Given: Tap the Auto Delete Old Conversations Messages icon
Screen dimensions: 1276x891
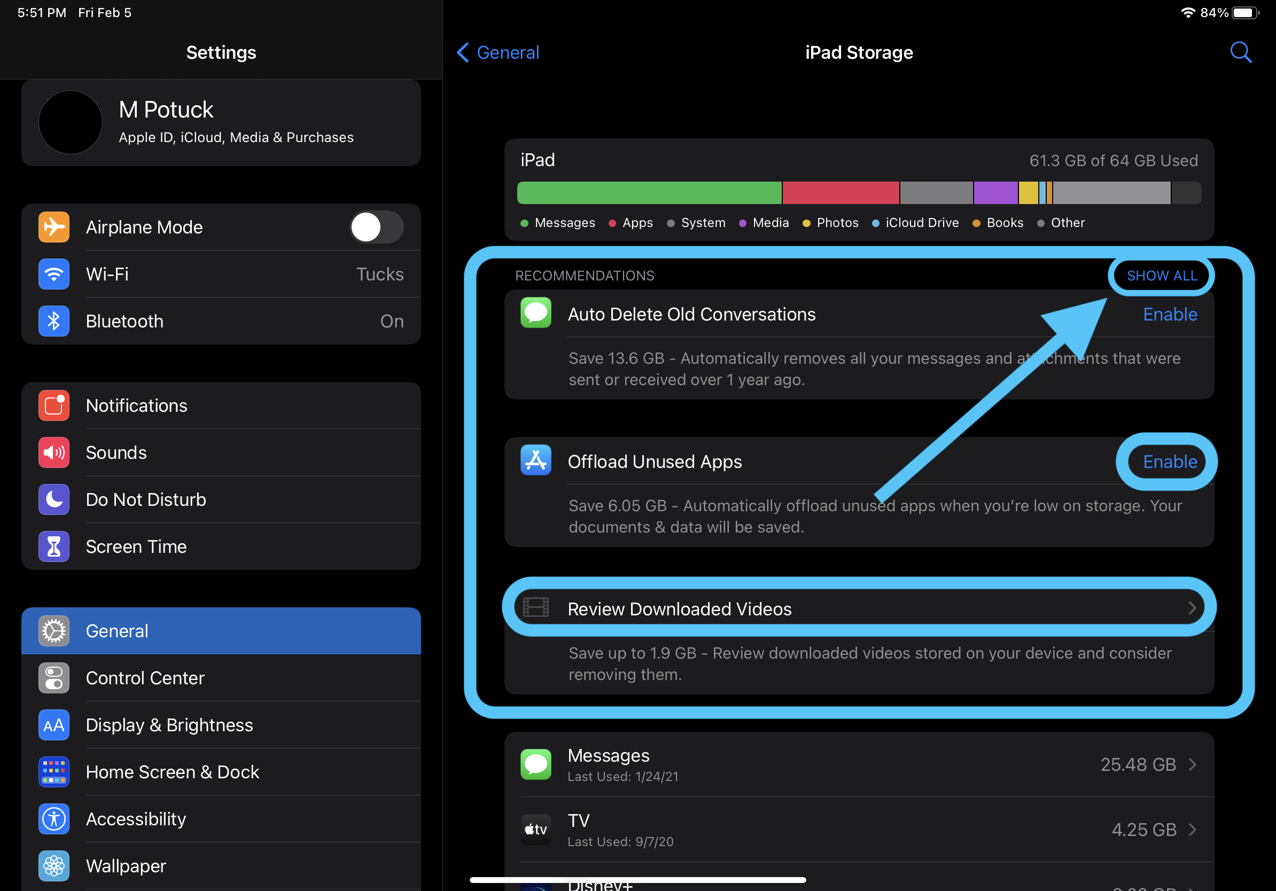Looking at the screenshot, I should coord(537,313).
